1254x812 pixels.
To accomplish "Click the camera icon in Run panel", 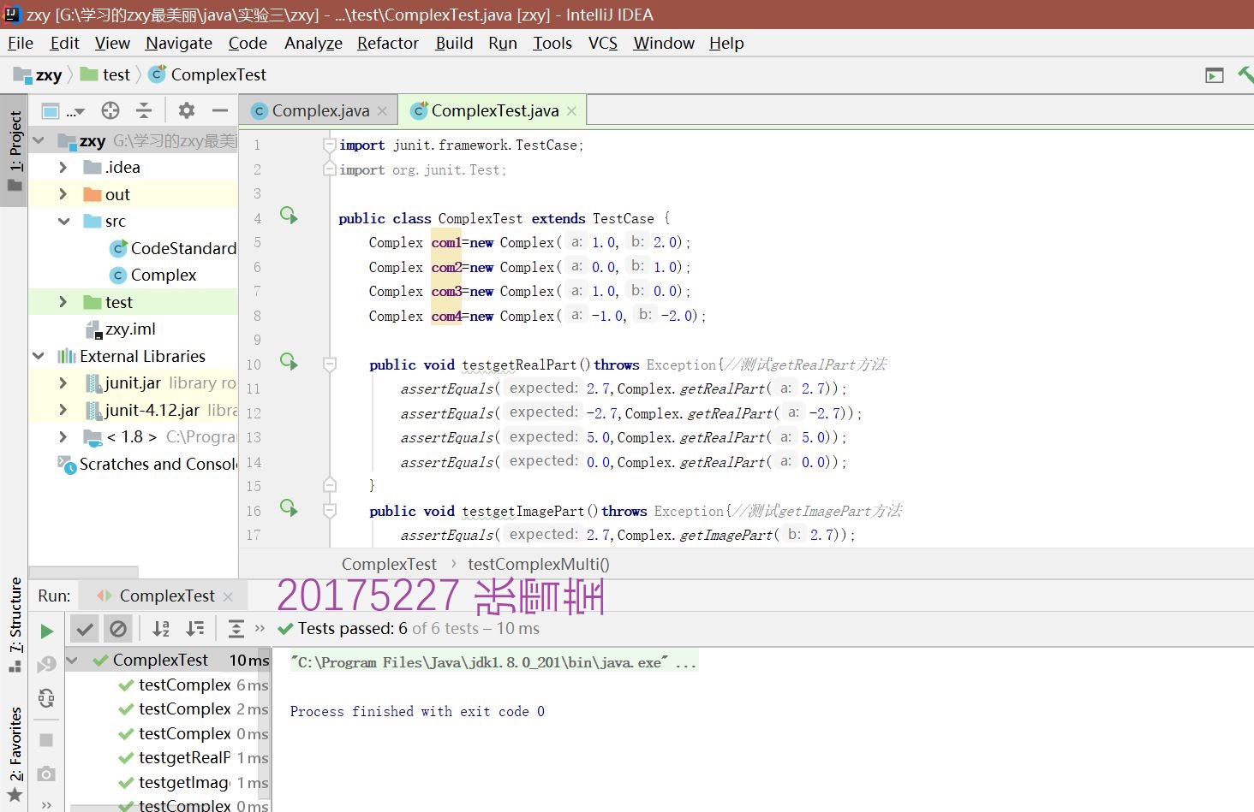I will tap(46, 773).
